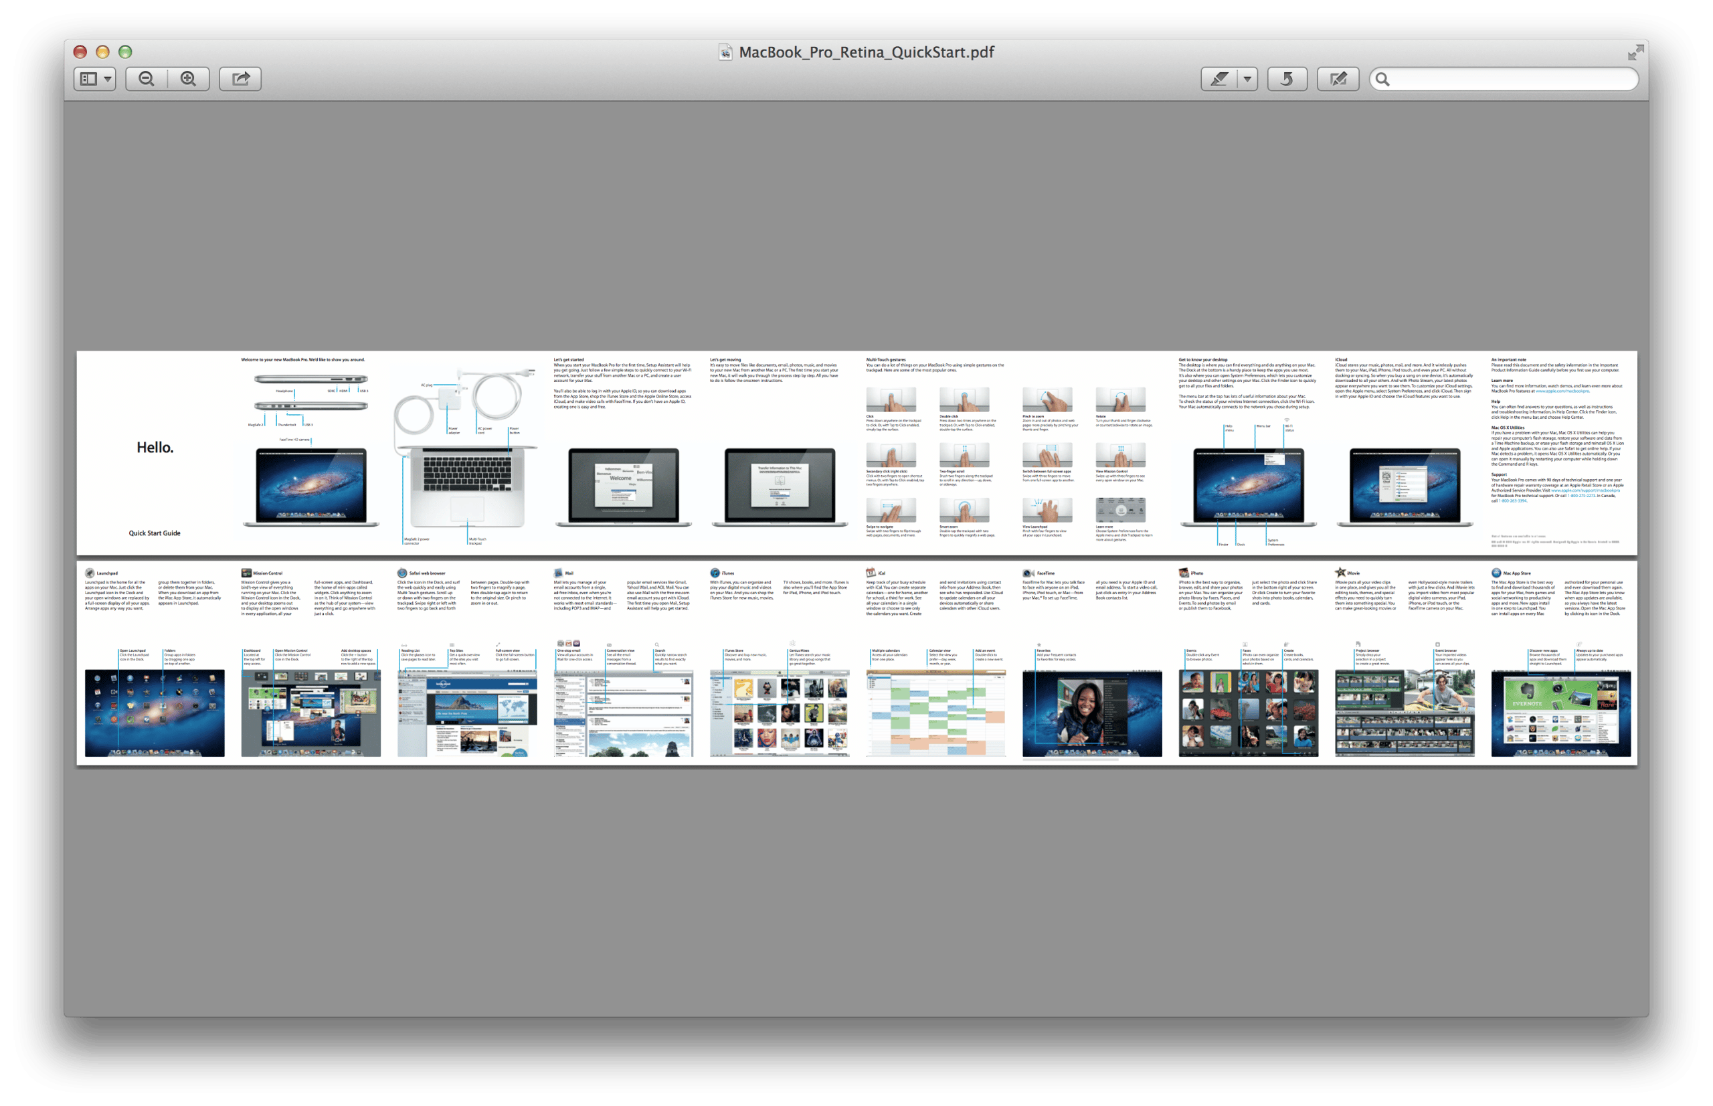Click the 1-800-263-3394 phone number link
1713x1106 pixels.
point(1513,501)
